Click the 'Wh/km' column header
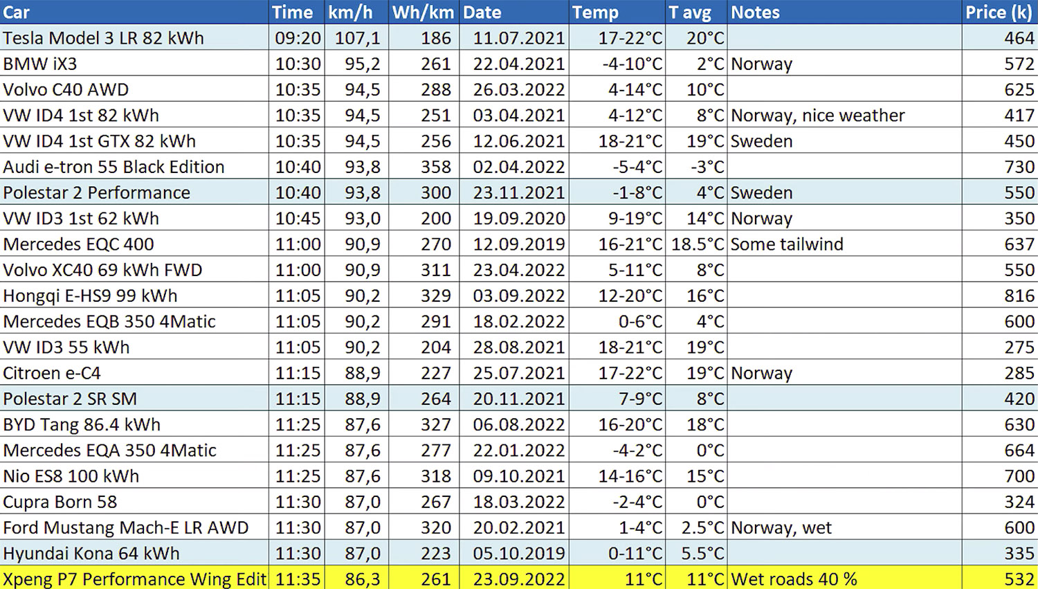The image size is (1038, 589). pos(424,12)
